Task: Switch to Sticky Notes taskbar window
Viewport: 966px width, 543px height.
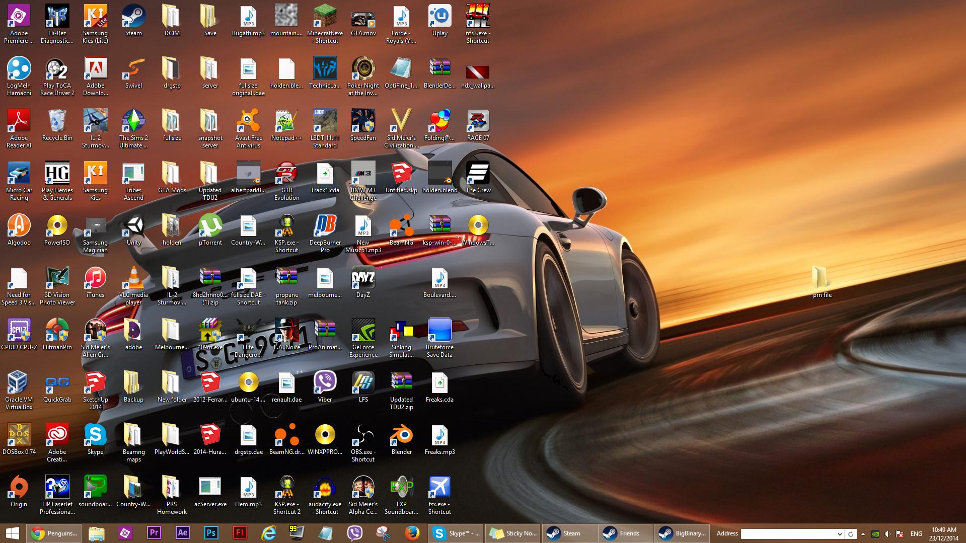Action: (x=513, y=533)
